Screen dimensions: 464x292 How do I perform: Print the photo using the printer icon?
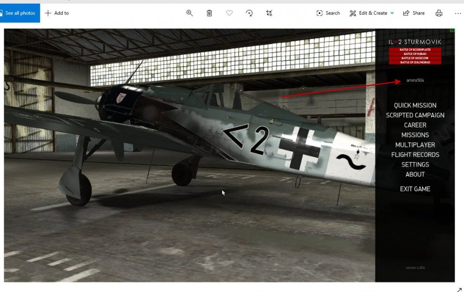[x=439, y=13]
